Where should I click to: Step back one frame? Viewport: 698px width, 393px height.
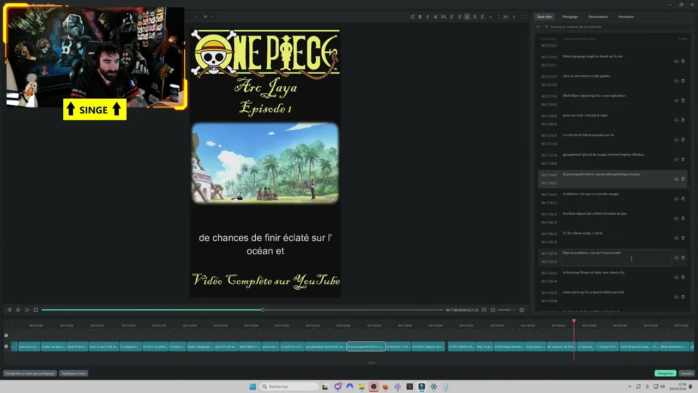click(9, 310)
